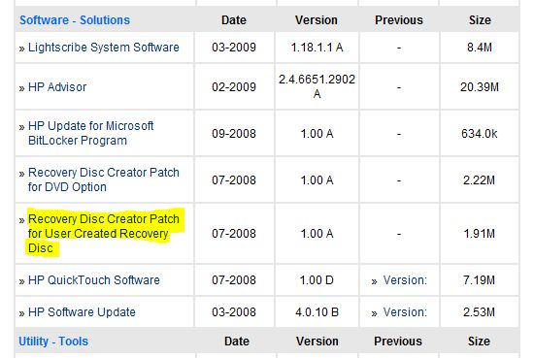Viewport: 534px width, 358px height.
Task: Open the Utility - Tools category link
Action: pyautogui.click(x=53, y=342)
